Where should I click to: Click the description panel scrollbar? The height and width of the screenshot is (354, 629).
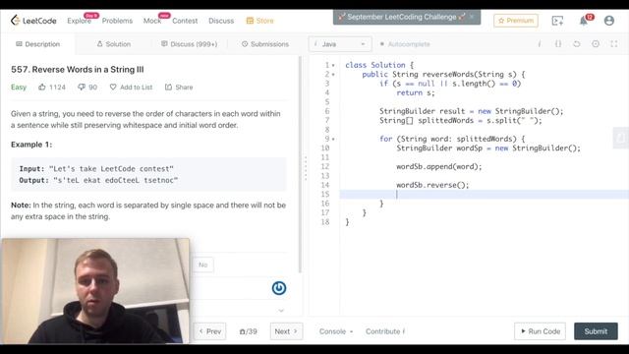pos(300,164)
